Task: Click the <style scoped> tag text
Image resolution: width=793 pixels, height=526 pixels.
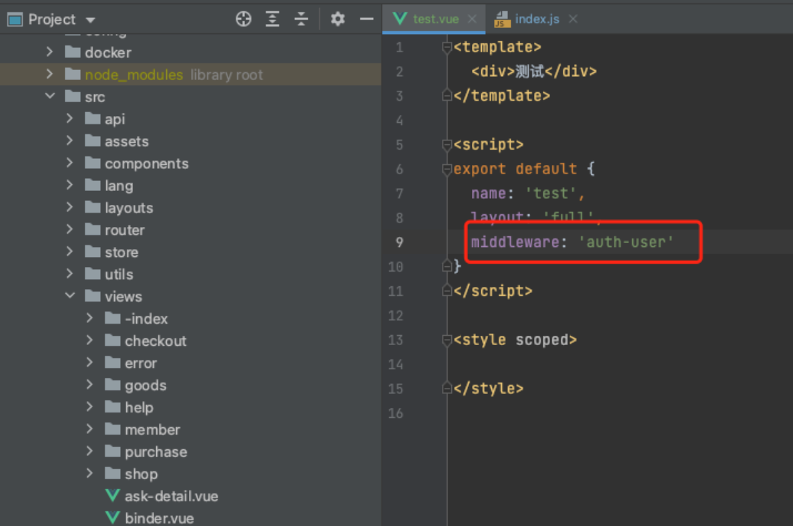Action: coord(515,340)
